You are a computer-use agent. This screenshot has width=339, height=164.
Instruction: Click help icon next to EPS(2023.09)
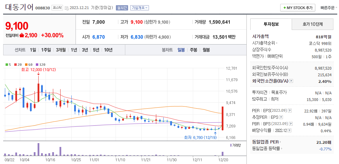point(290,111)
